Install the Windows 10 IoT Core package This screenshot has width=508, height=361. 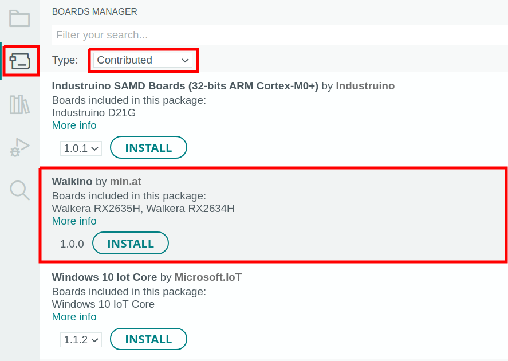148,339
